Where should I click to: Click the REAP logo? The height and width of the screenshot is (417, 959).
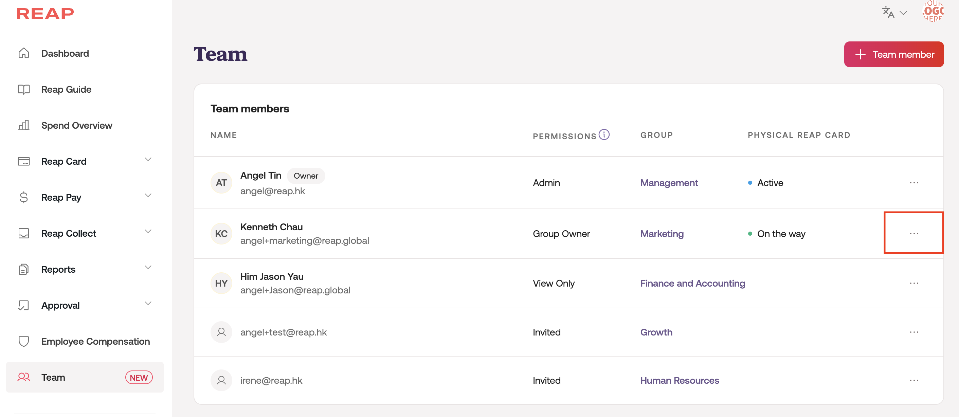(45, 14)
